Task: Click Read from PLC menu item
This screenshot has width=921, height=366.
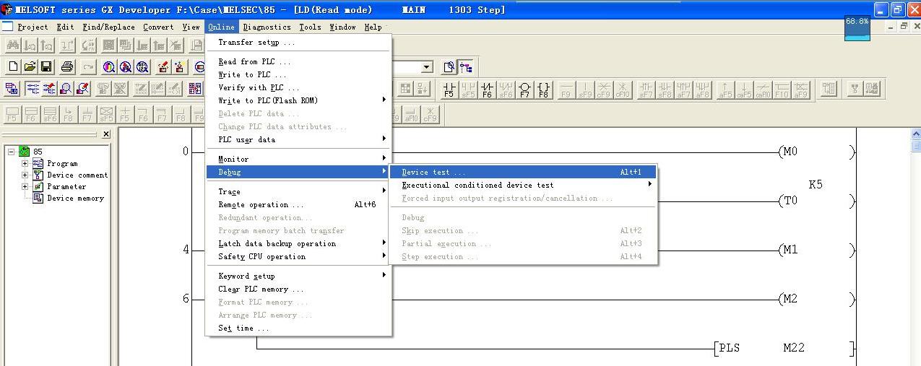Action: click(254, 61)
